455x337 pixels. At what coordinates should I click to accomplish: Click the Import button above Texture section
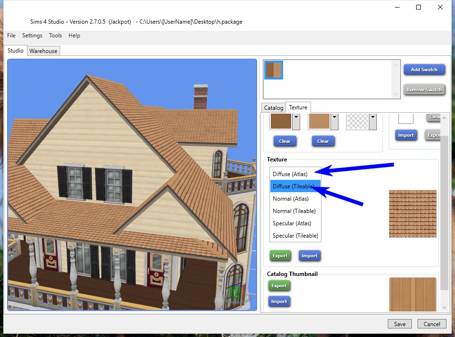[406, 135]
